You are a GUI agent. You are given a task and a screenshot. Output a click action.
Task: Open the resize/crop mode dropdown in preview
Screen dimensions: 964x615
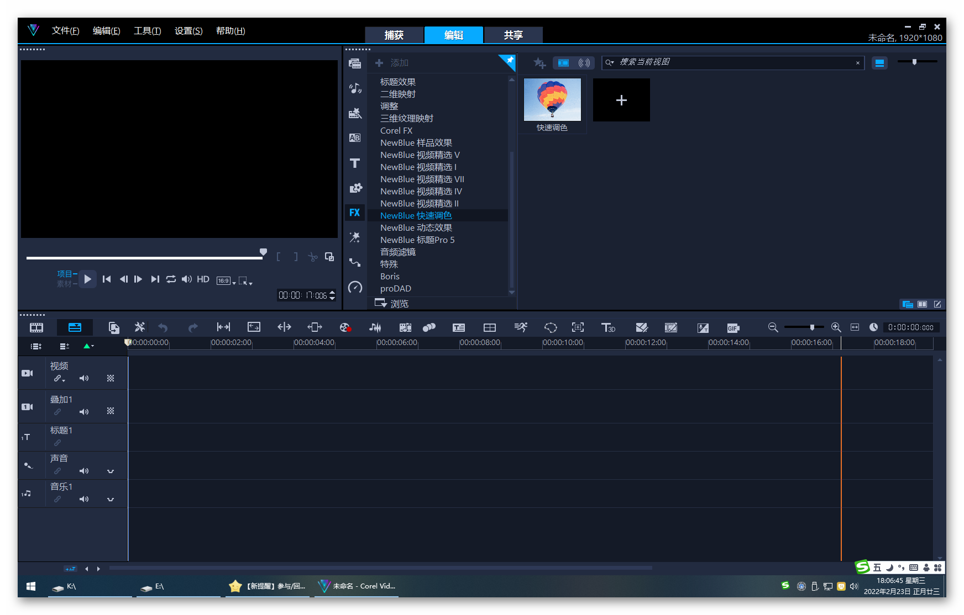245,281
